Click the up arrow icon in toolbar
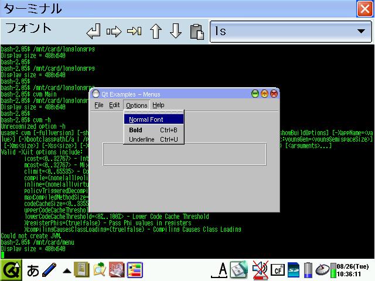The image size is (375, 281). click(156, 31)
